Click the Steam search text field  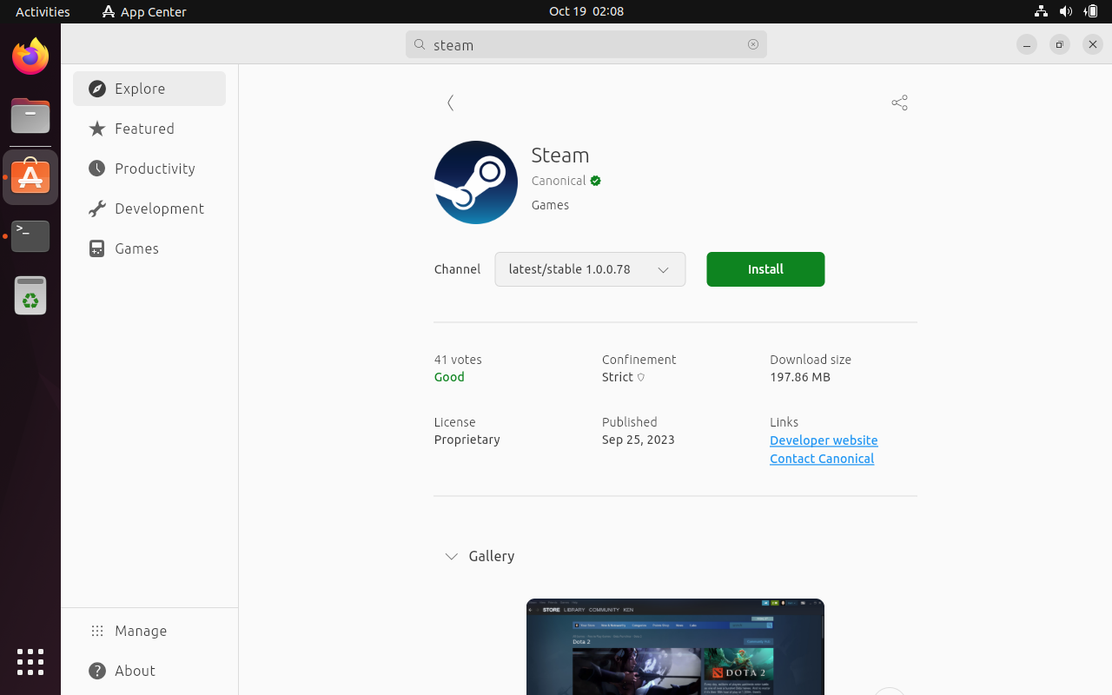tap(586, 44)
